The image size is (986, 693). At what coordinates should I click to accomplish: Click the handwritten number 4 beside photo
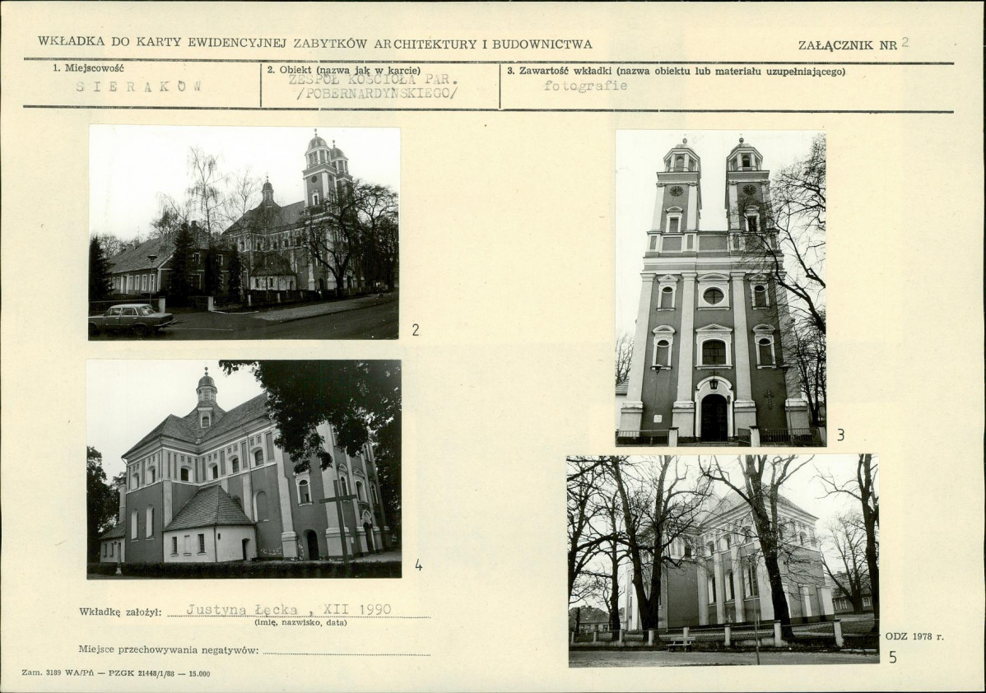pos(418,565)
